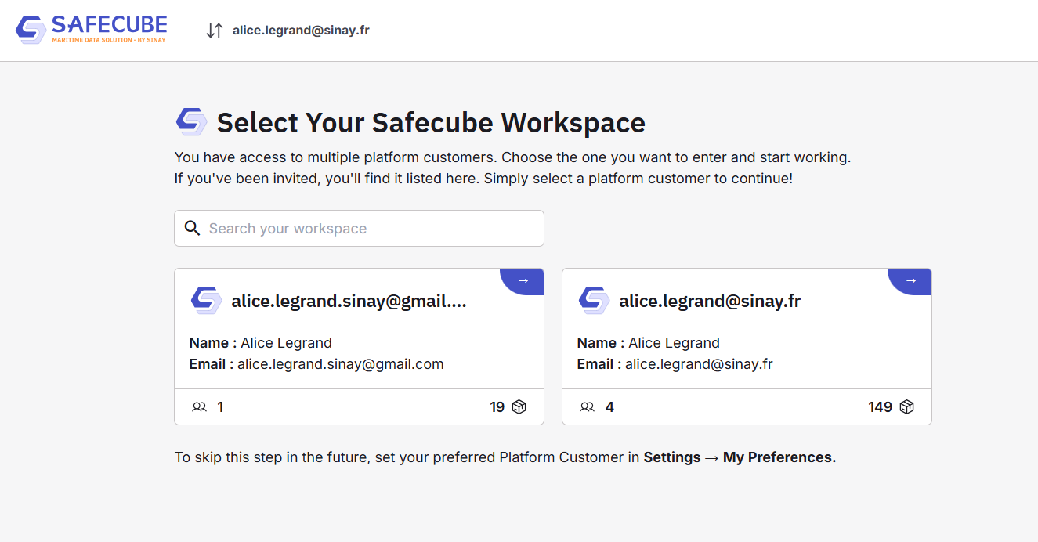Viewport: 1038px width, 542px height.
Task: Click the Name line on the sinay.fr workspace card
Action: (x=649, y=343)
